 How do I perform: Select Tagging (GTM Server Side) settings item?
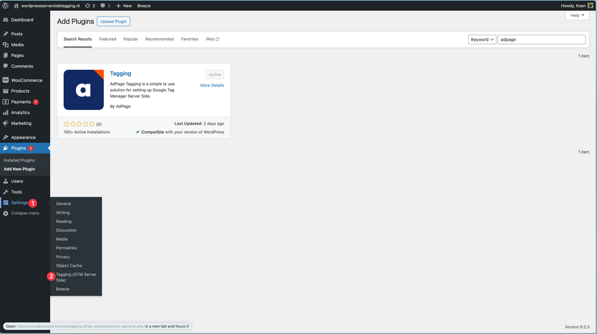pyautogui.click(x=76, y=277)
